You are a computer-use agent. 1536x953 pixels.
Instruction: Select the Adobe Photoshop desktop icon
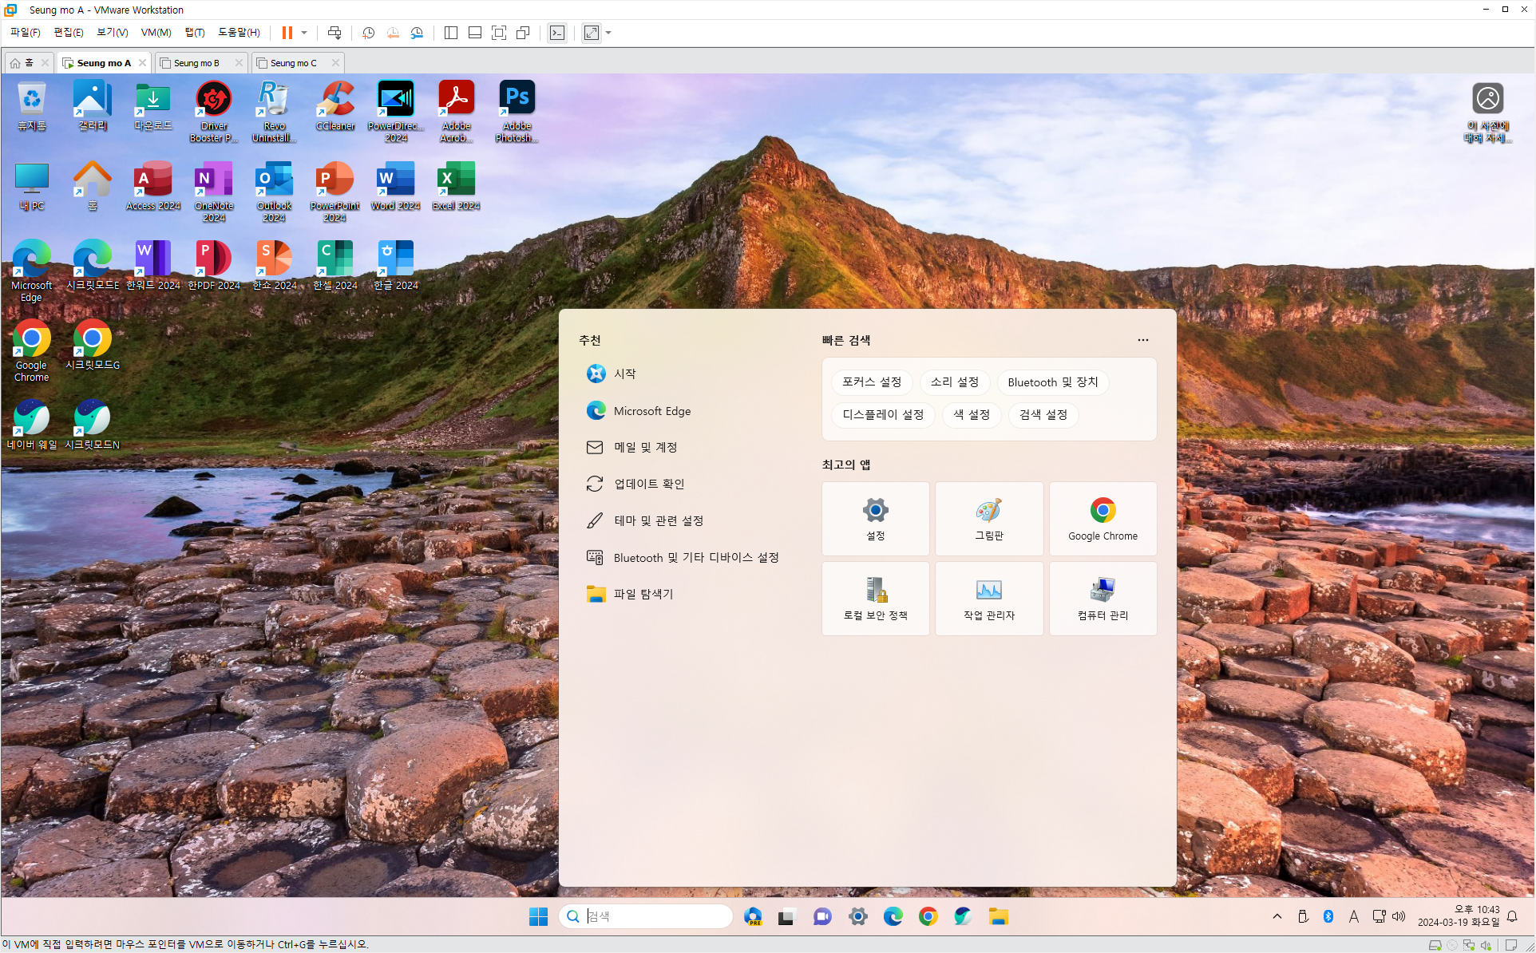click(517, 112)
